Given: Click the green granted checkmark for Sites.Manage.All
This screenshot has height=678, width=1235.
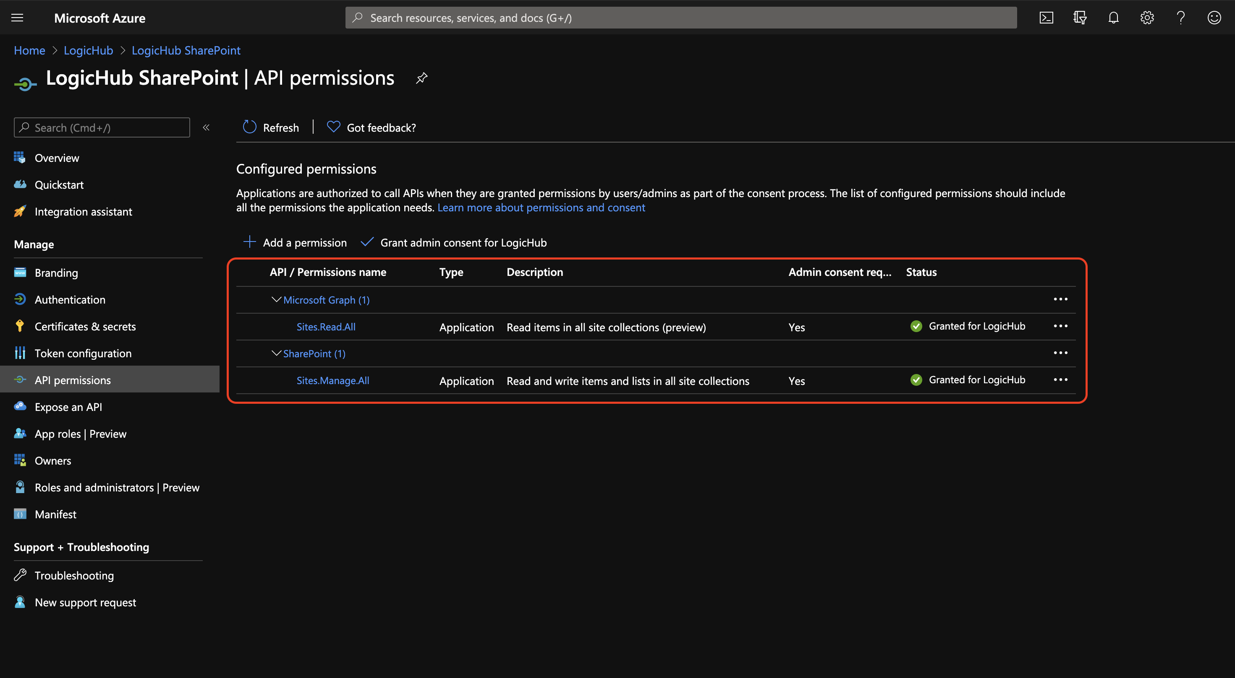Looking at the screenshot, I should tap(916, 380).
